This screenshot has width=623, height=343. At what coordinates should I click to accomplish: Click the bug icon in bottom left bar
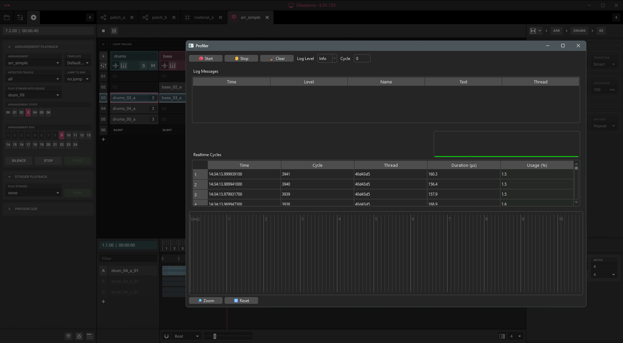pyautogui.click(x=79, y=336)
